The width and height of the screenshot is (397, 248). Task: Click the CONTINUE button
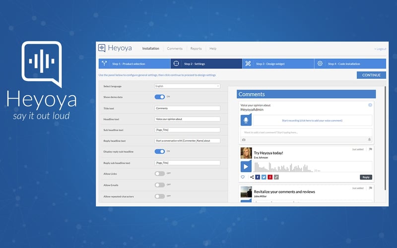coord(371,75)
